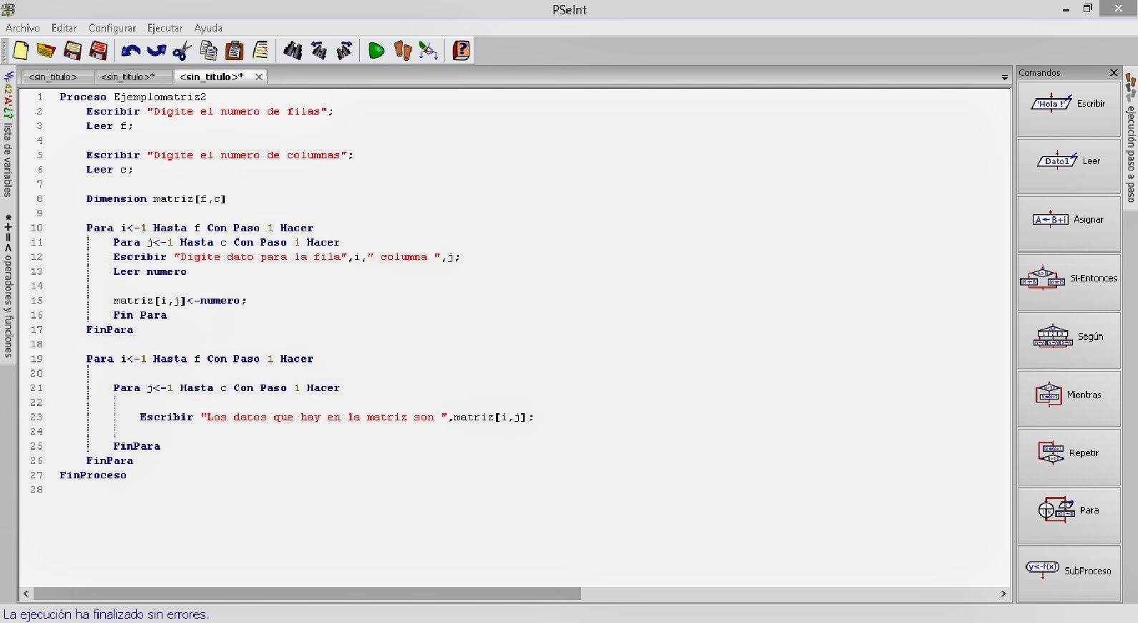Open a file using the folder icon
Image resolution: width=1138 pixels, height=623 pixels.
coord(47,51)
